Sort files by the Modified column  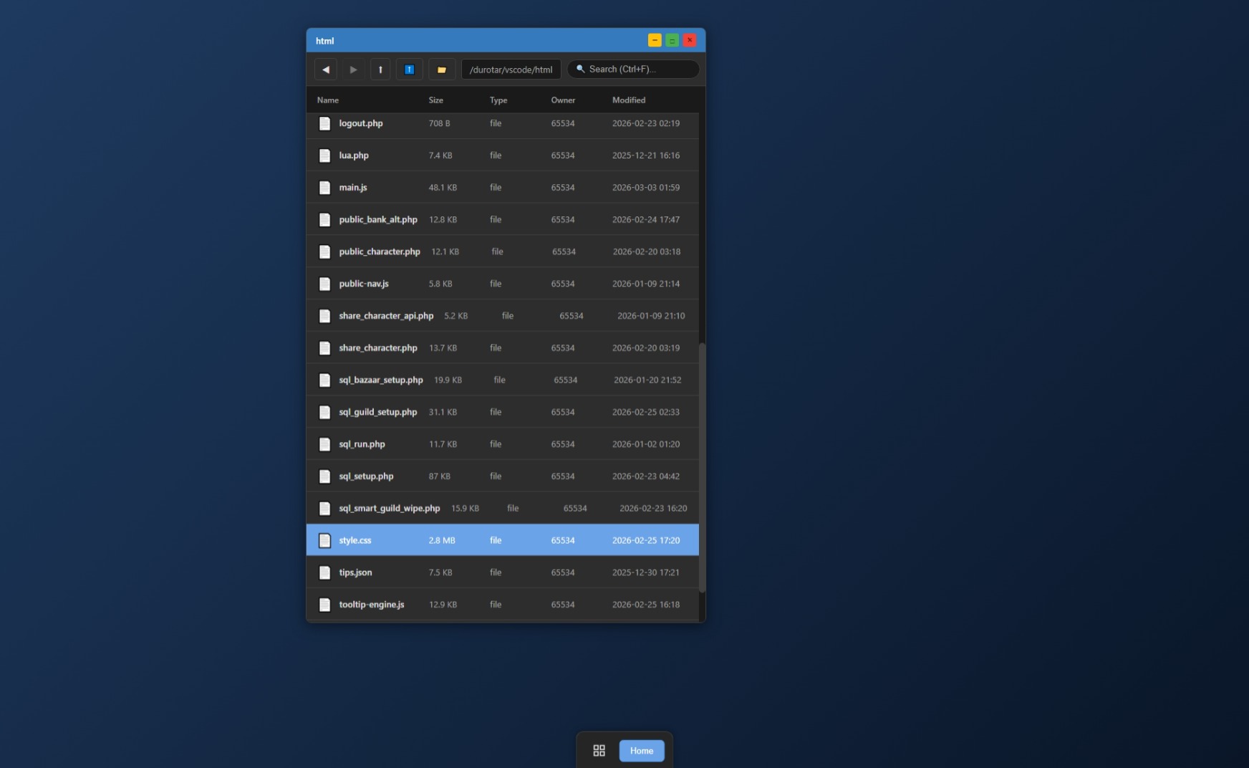[628, 100]
